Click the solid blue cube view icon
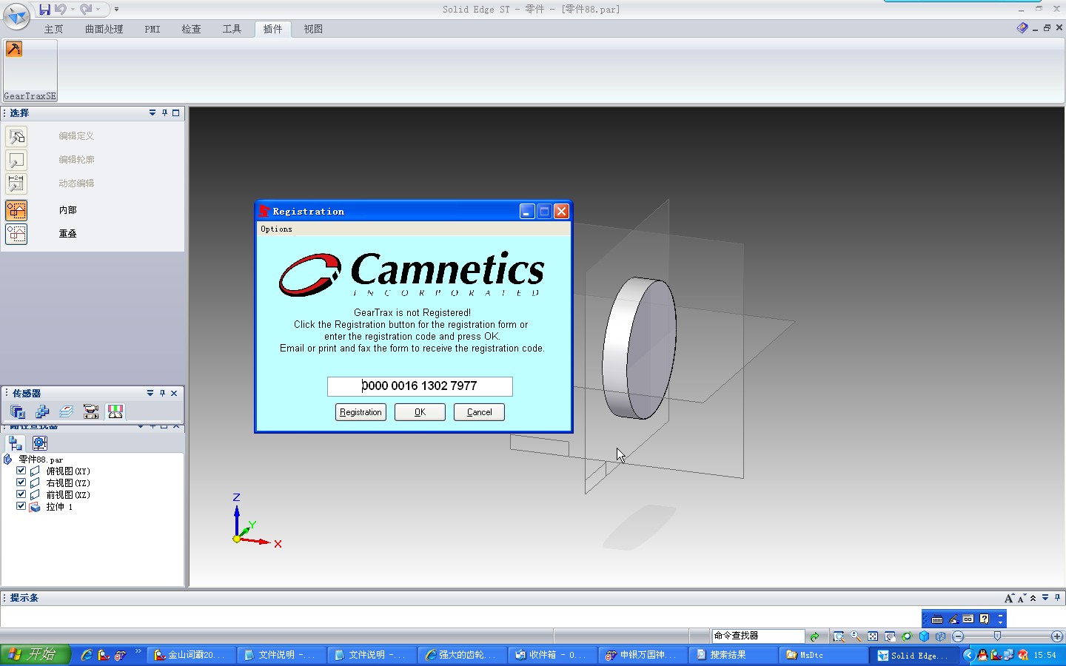 tap(924, 636)
